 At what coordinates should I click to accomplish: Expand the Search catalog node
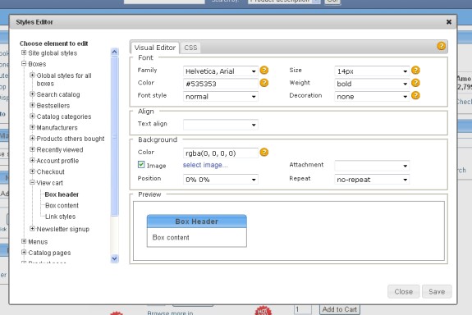tap(32, 94)
